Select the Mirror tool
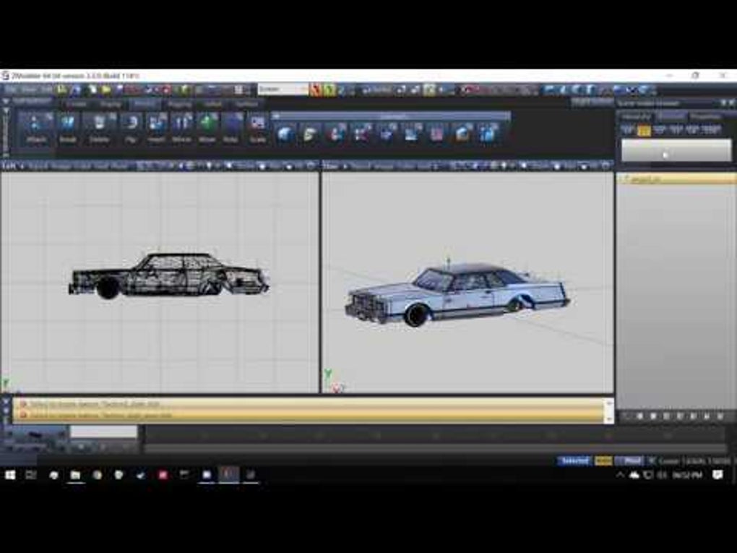Viewport: 737px width, 553px height. point(181,128)
